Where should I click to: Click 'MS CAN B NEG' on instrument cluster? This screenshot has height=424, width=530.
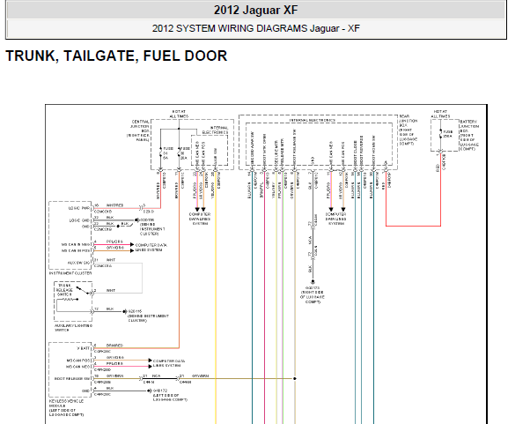point(76,244)
